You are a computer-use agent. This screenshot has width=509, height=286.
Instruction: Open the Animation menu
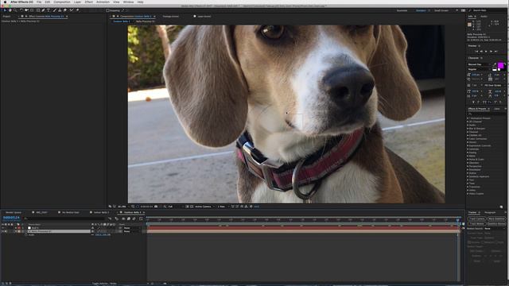pos(103,2)
